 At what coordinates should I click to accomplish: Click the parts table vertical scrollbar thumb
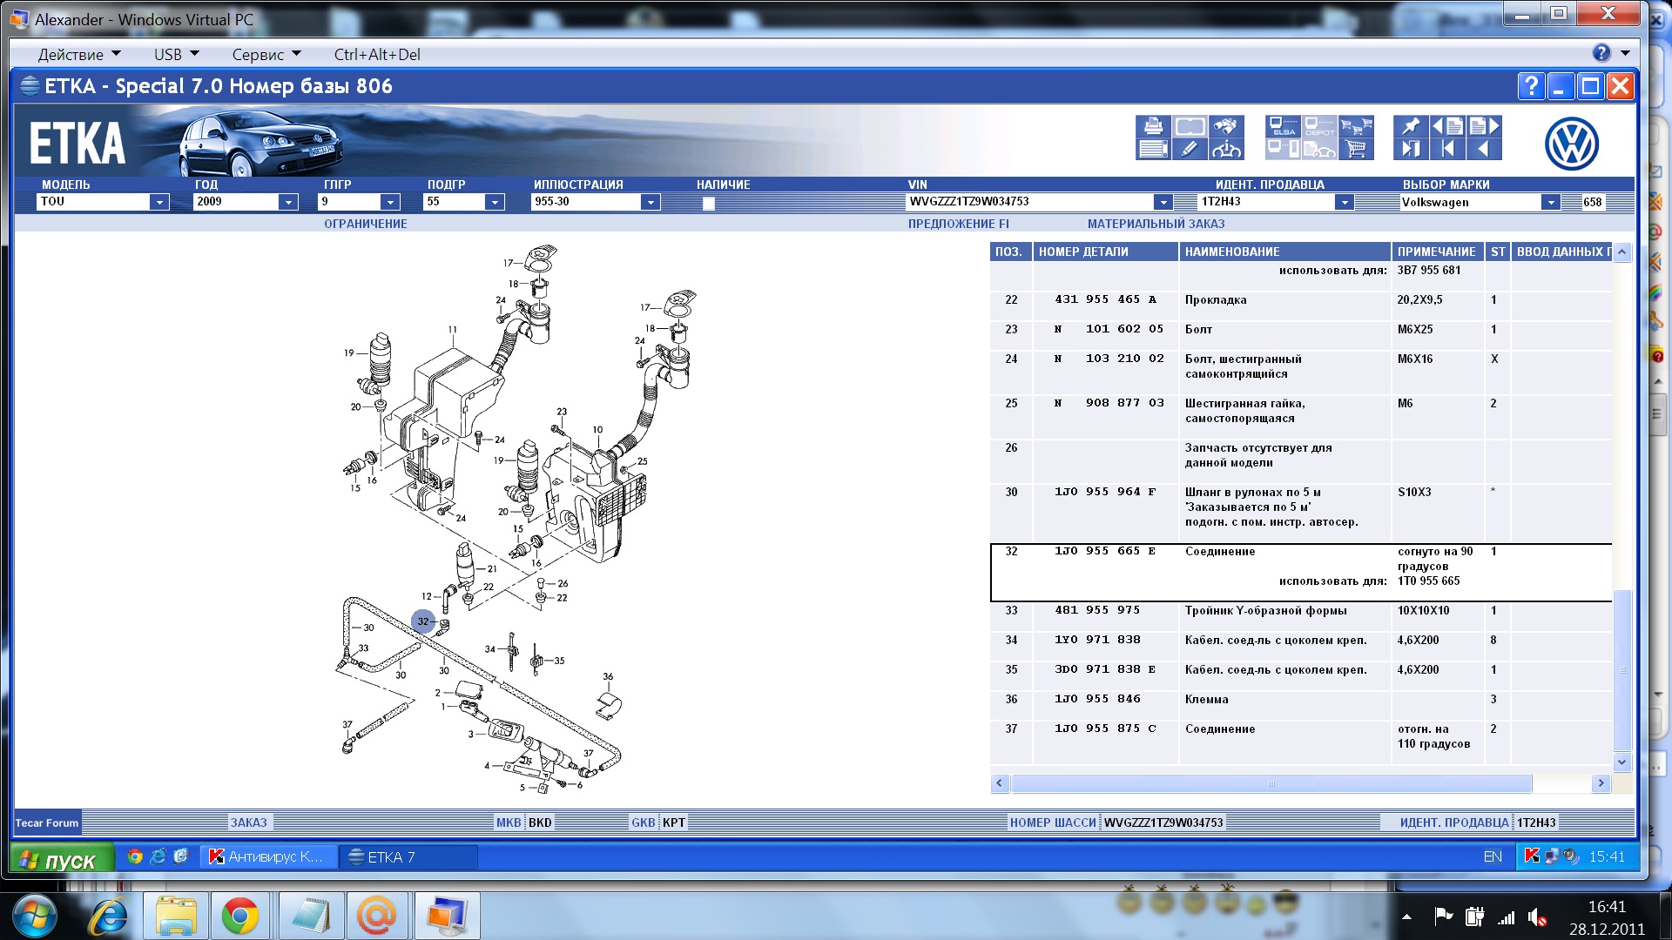1621,669
